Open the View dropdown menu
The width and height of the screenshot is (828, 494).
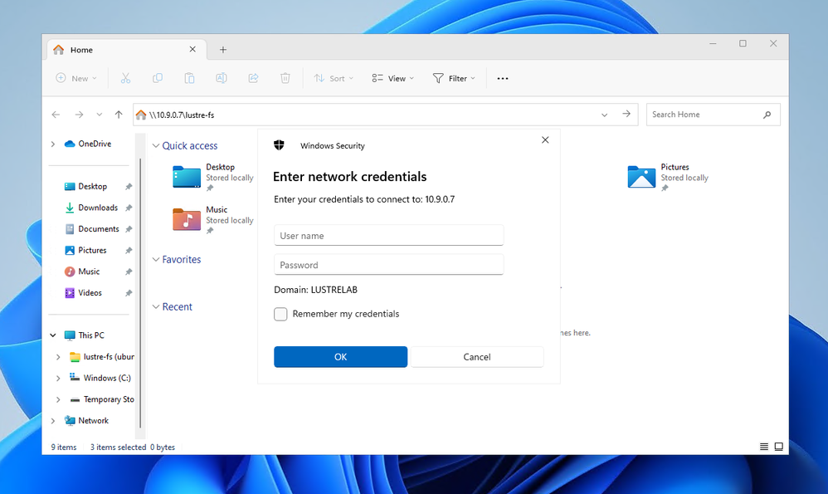coord(393,78)
